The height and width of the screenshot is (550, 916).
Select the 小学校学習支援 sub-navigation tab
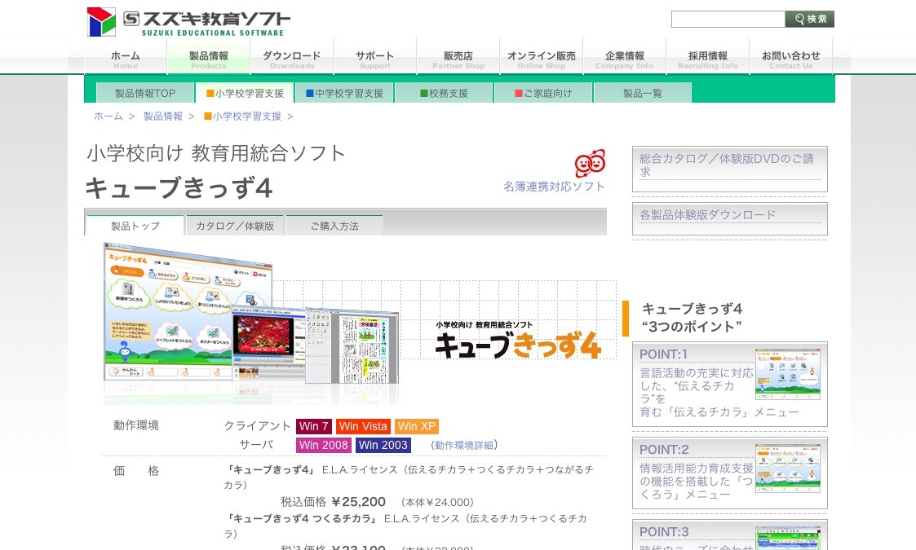coord(245,93)
